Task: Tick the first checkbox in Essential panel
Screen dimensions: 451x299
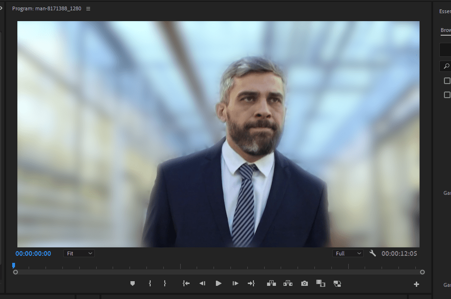Action: click(x=447, y=81)
